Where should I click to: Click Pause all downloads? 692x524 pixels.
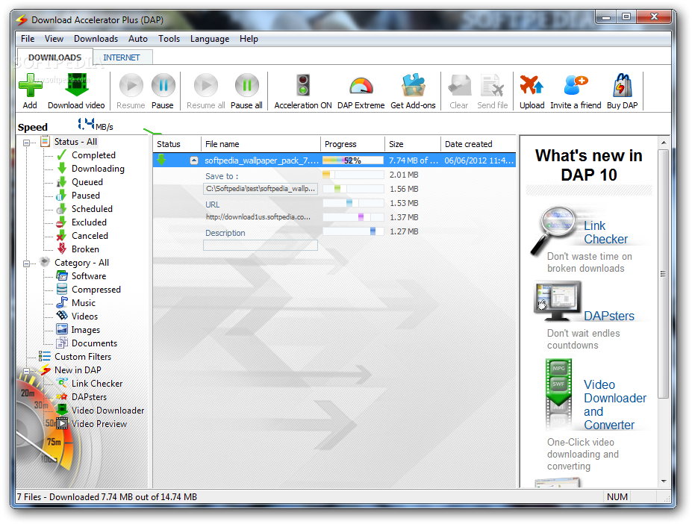[246, 86]
